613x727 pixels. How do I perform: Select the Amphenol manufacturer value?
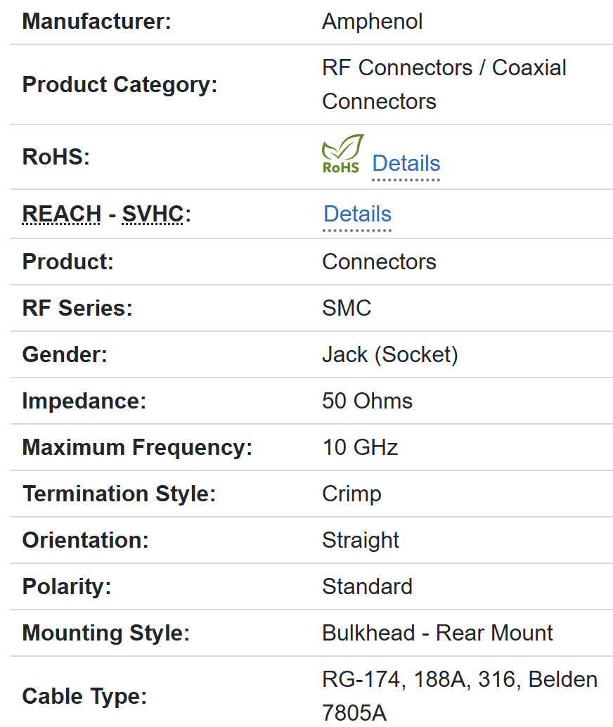(372, 21)
